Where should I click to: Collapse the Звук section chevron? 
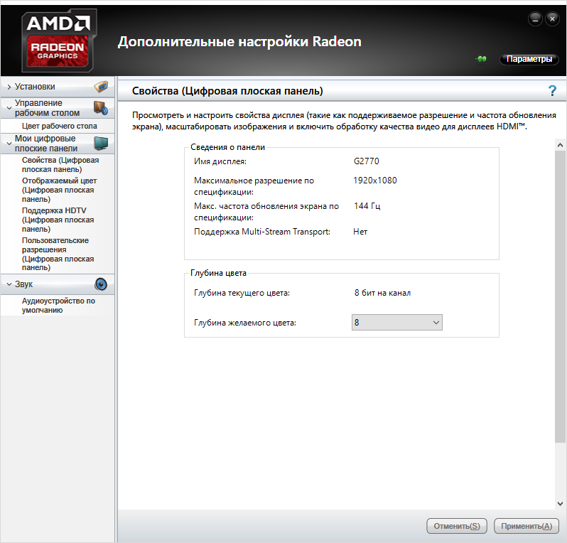[x=9, y=284]
